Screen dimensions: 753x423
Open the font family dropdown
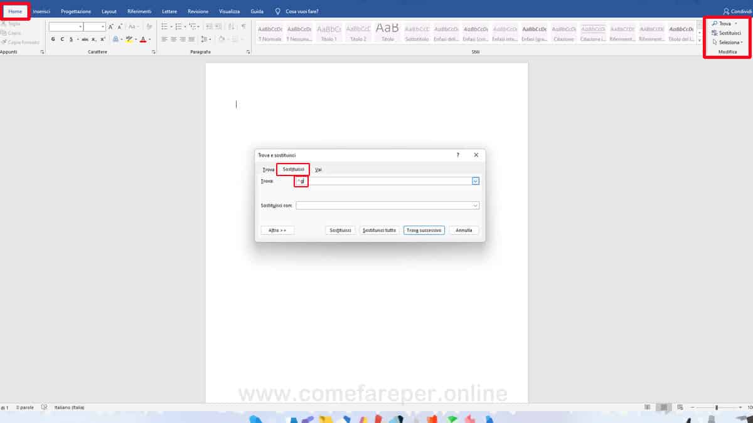[x=80, y=26]
